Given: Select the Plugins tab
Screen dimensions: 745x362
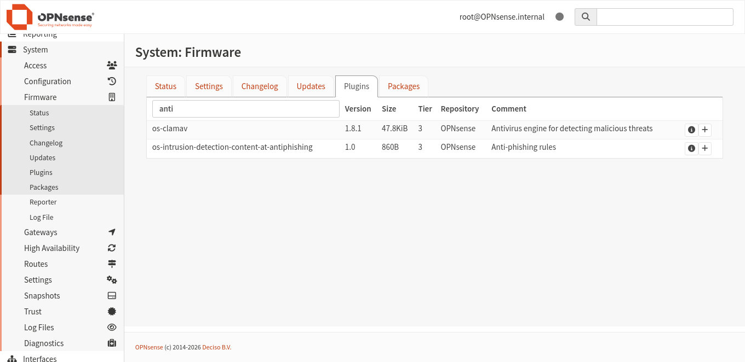Looking at the screenshot, I should click(x=357, y=86).
